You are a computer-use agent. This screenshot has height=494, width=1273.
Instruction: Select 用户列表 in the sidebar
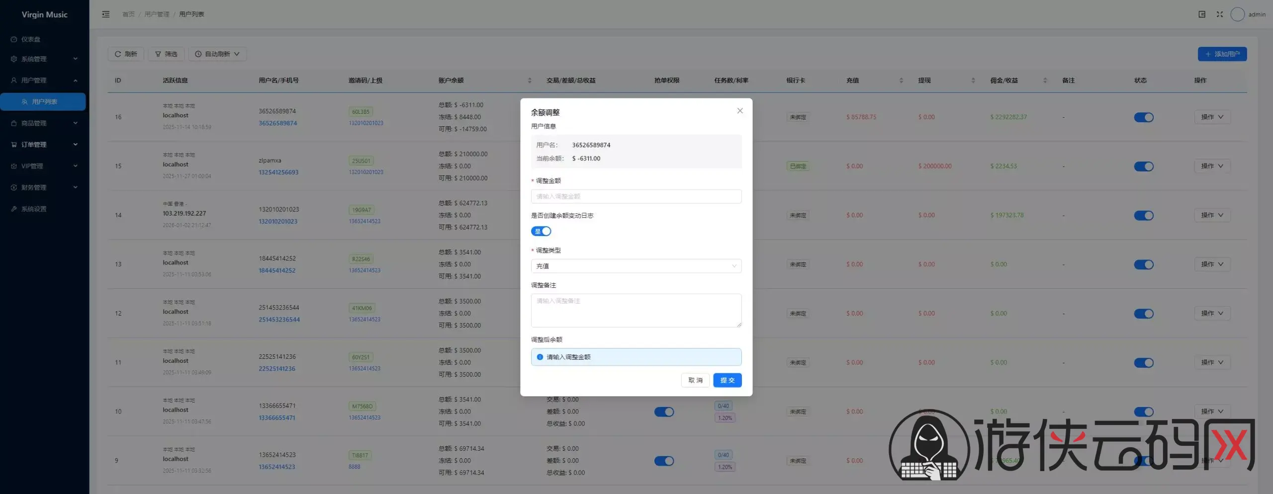coord(44,102)
